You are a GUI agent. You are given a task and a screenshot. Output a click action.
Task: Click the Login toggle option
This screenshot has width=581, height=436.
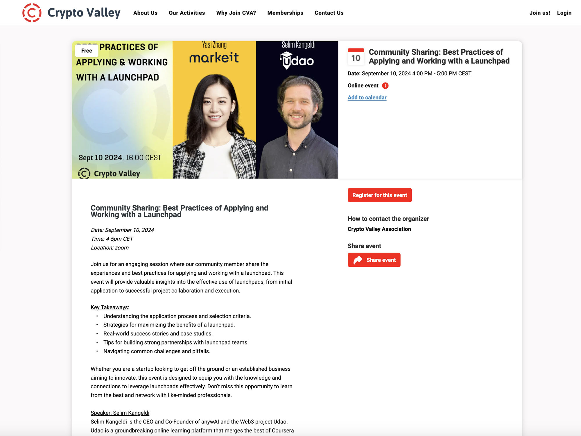pyautogui.click(x=564, y=12)
